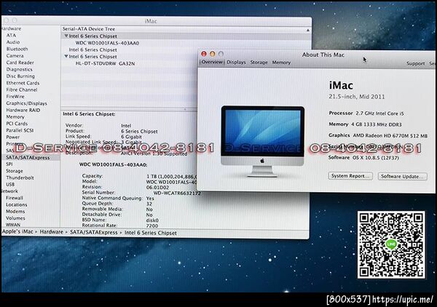Select Storage in the System Report sidebar
The width and height of the screenshot is (437, 307).
tap(15, 171)
